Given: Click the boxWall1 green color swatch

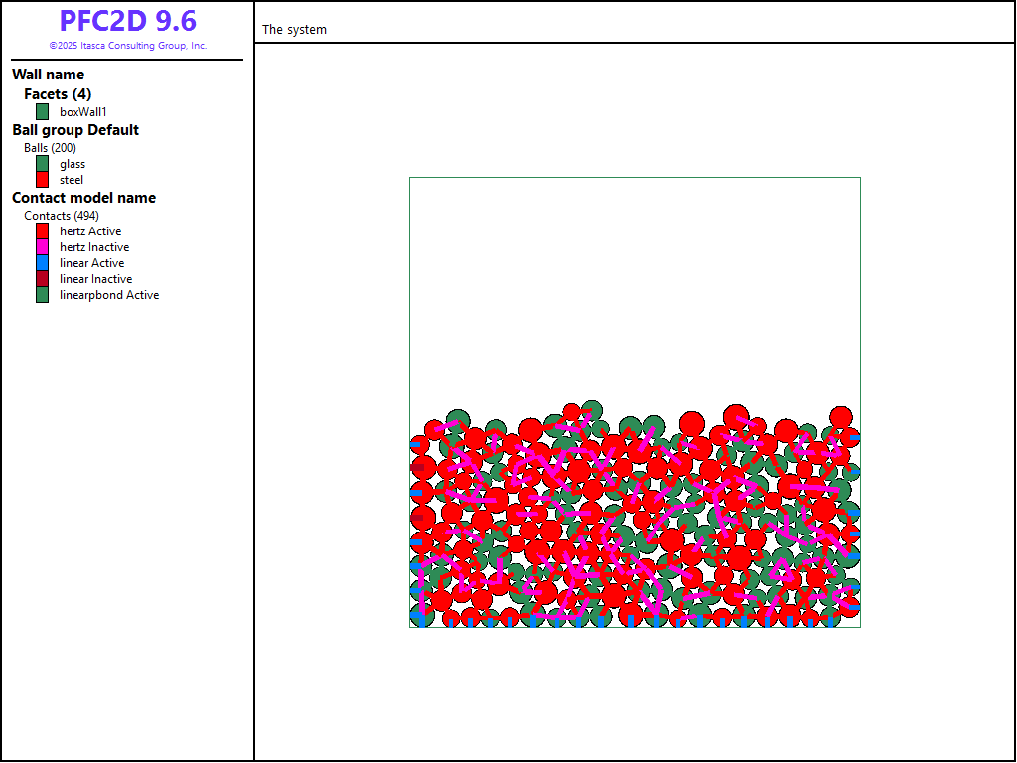Looking at the screenshot, I should coord(43,112).
